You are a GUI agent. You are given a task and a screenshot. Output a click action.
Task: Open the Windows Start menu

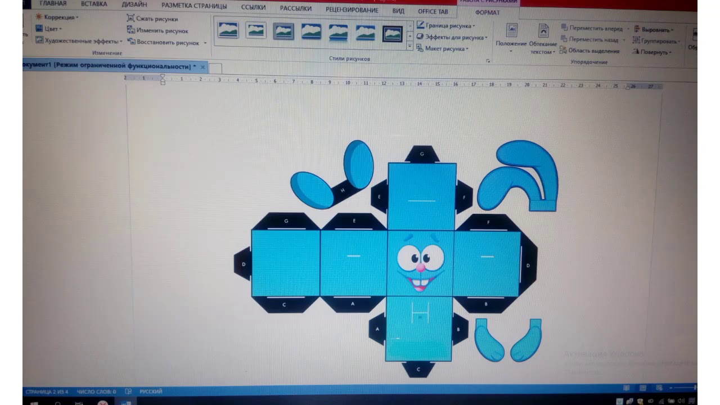pyautogui.click(x=33, y=403)
